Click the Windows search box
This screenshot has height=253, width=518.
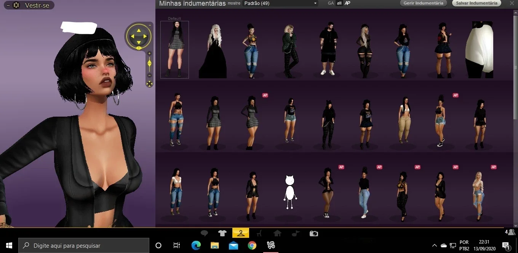click(84, 245)
